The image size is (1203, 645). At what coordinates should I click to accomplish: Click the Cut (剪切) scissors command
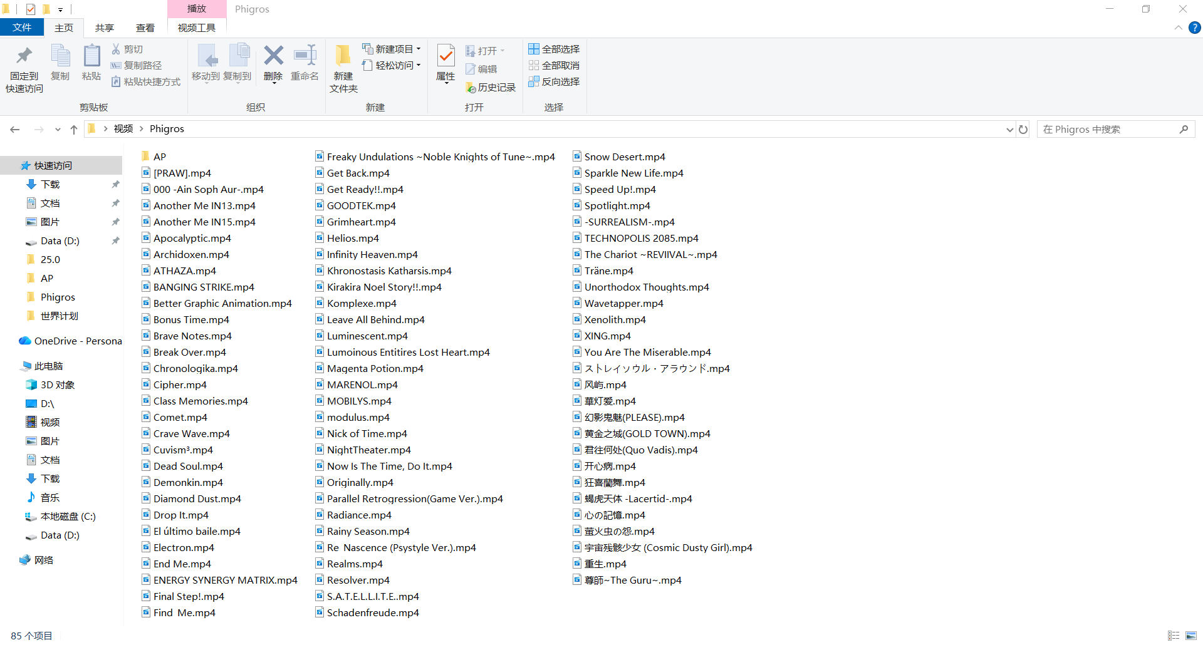click(x=128, y=49)
